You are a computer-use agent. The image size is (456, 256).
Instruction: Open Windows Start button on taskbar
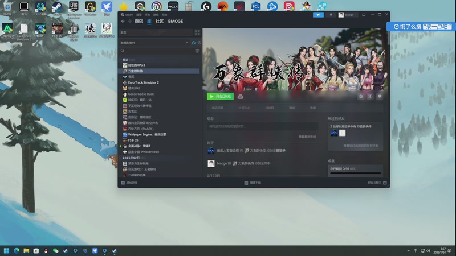pos(6,251)
